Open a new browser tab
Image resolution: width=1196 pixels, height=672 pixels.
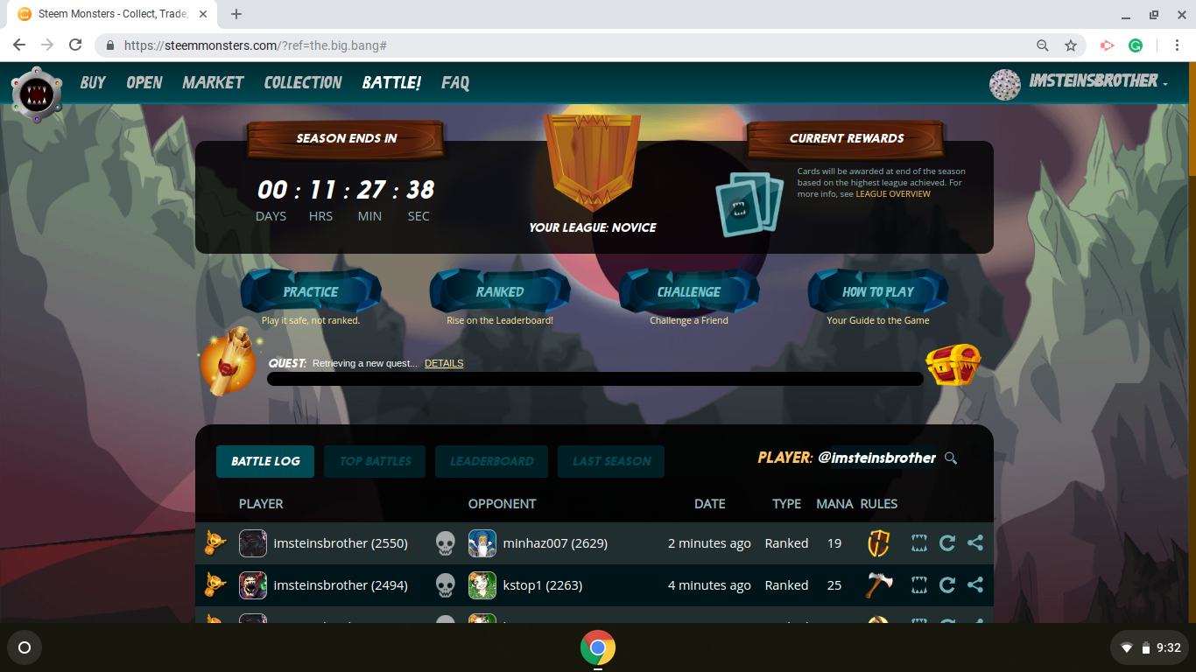[x=236, y=14]
